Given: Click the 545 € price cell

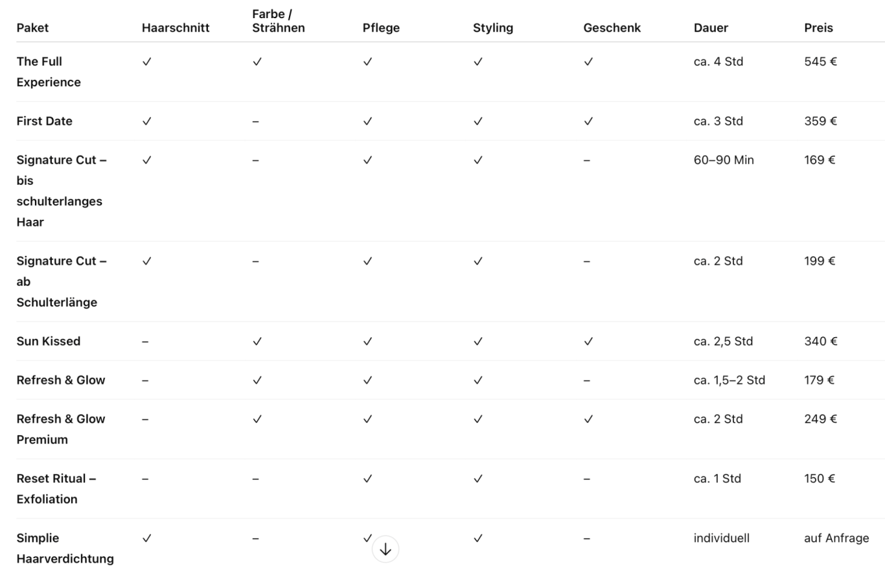Looking at the screenshot, I should (820, 62).
